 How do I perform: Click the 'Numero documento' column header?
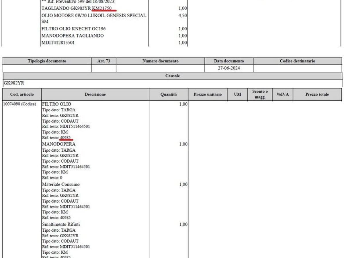[160, 61]
